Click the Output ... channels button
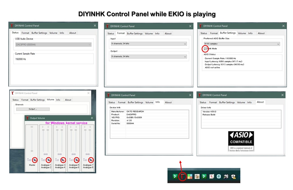The image size is (293, 190). 33,109
